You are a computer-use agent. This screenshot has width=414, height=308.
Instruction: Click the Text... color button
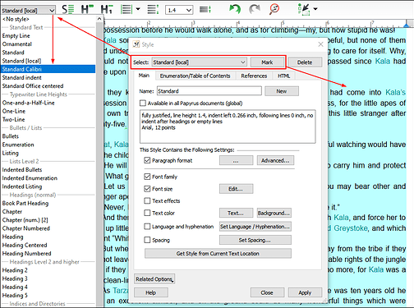pos(236,213)
